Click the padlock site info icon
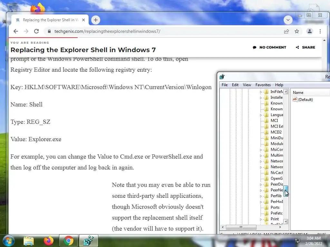 coord(49,31)
